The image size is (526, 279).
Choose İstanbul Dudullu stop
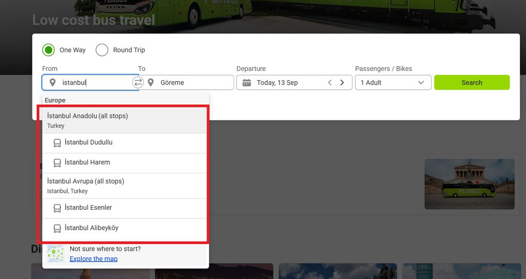click(124, 144)
